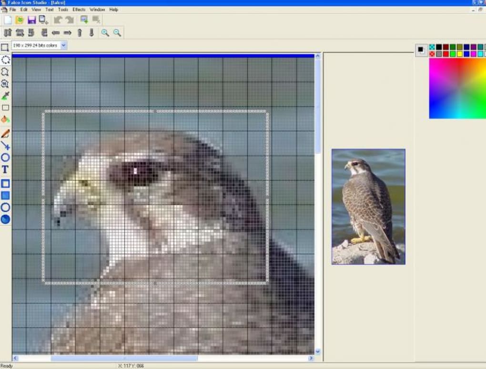The width and height of the screenshot is (486, 369).
Task: Select the filled ellipse shape tool
Action: (5, 219)
